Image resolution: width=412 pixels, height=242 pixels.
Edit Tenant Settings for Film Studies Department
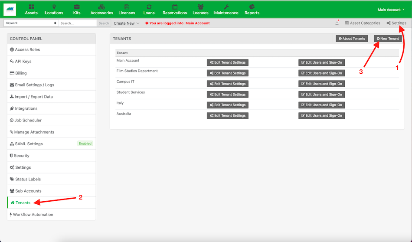[227, 73]
